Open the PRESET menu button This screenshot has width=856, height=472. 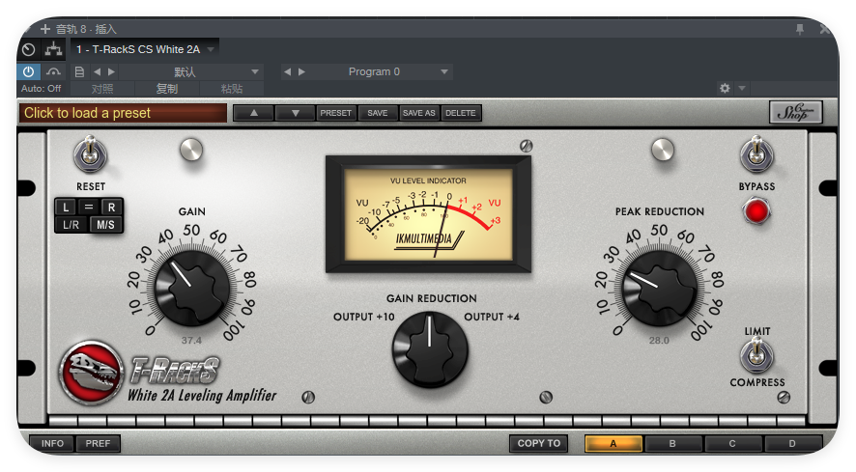coord(336,113)
